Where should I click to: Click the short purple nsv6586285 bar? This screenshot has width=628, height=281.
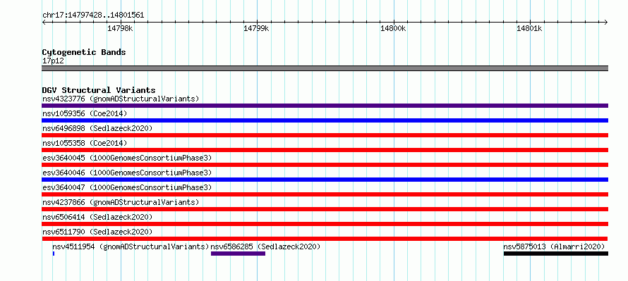(238, 254)
